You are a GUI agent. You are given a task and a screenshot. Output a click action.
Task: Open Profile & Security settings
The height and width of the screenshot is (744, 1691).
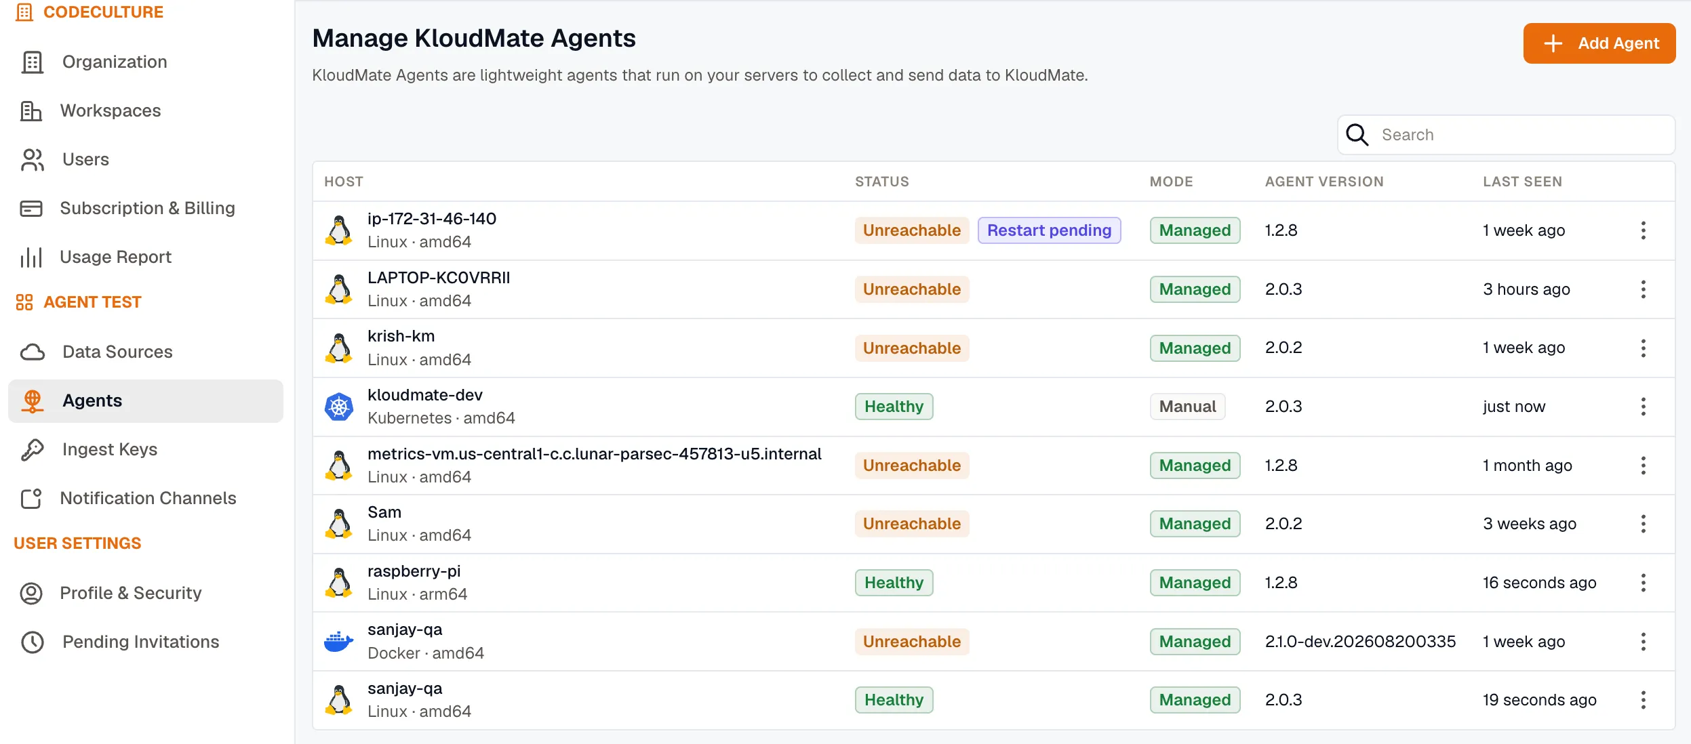click(146, 594)
